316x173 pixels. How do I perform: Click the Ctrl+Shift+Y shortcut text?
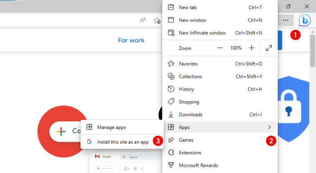(x=249, y=76)
